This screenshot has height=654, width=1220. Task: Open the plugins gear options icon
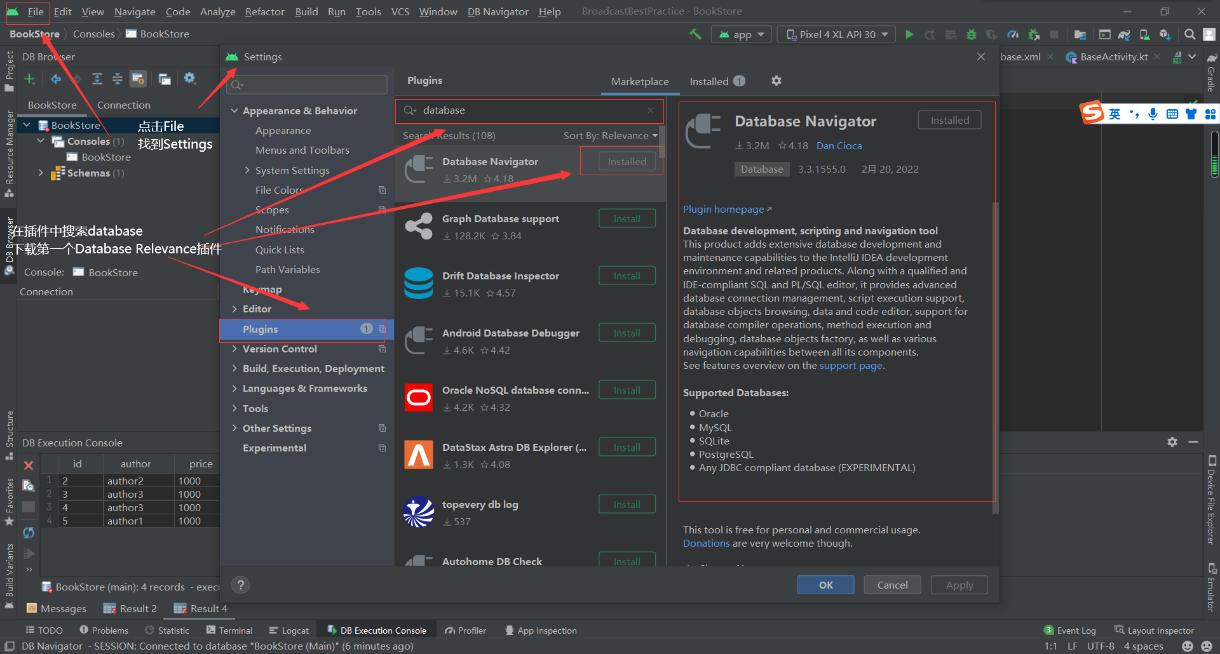776,81
